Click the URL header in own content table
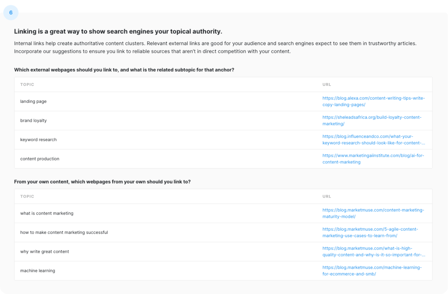 click(x=327, y=197)
